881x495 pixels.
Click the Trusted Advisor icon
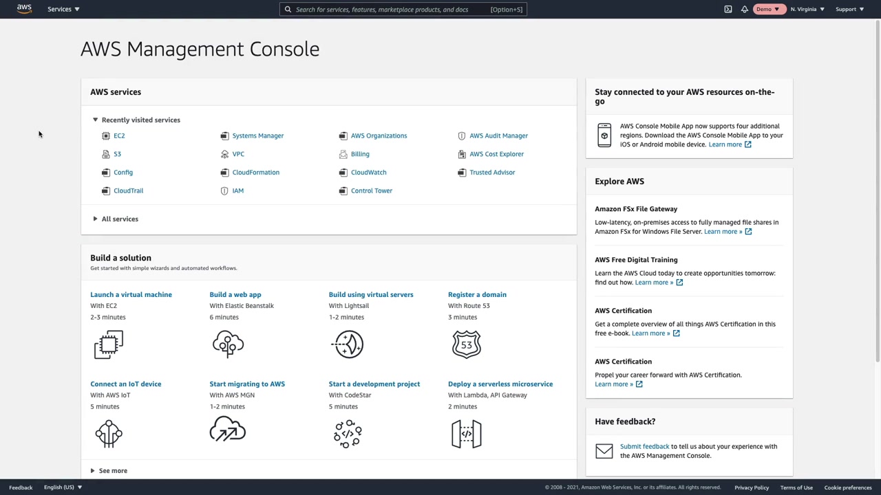(462, 173)
